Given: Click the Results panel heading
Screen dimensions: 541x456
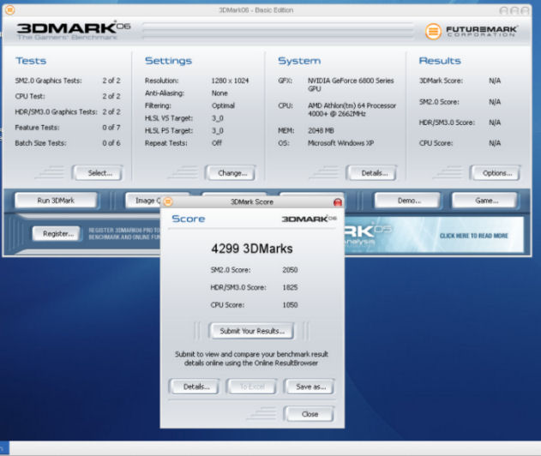Looking at the screenshot, I should (440, 61).
